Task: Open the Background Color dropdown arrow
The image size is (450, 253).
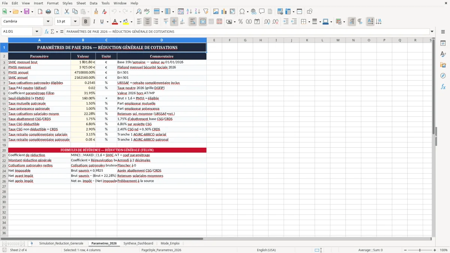Action: (x=131, y=22)
